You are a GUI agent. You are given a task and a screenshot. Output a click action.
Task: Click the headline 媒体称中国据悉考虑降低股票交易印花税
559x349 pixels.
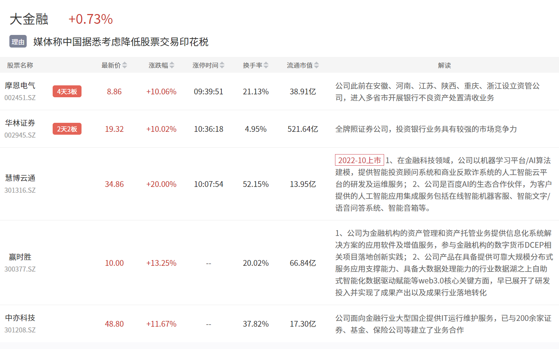pyautogui.click(x=121, y=42)
